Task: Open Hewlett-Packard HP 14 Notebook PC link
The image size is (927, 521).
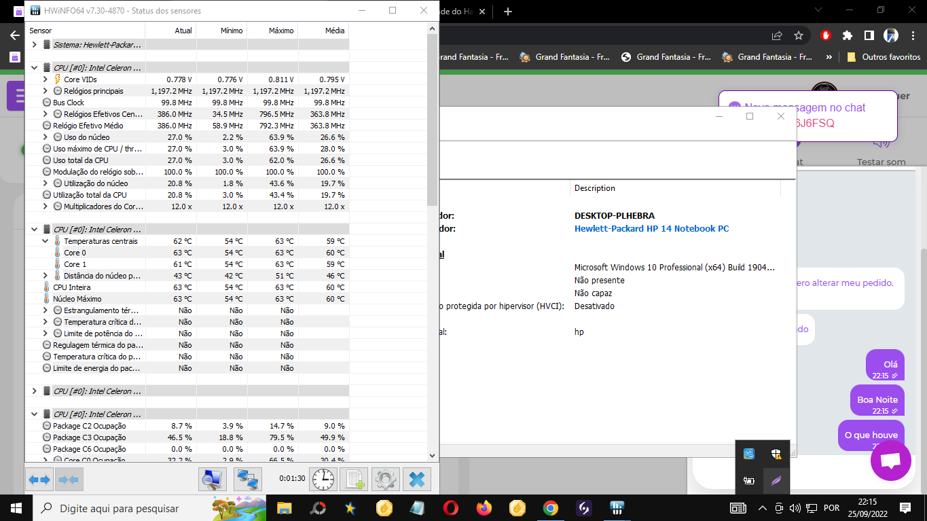Action: 651,229
